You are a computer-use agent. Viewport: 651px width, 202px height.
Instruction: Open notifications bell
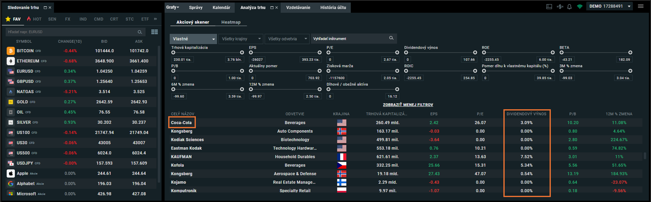569,7
